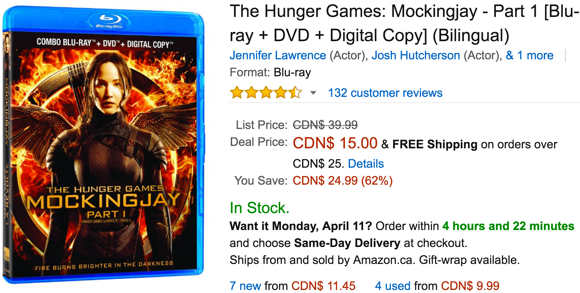
Task: Click the star rating icons
Action: (x=266, y=93)
